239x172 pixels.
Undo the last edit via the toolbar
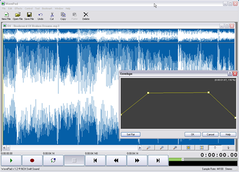point(41,16)
